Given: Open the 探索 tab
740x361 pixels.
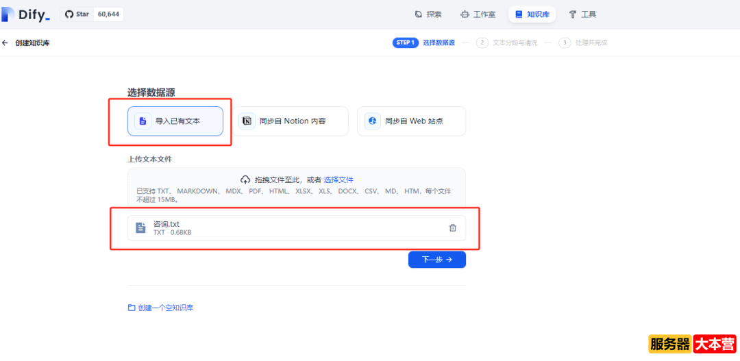Looking at the screenshot, I should pyautogui.click(x=428, y=14).
